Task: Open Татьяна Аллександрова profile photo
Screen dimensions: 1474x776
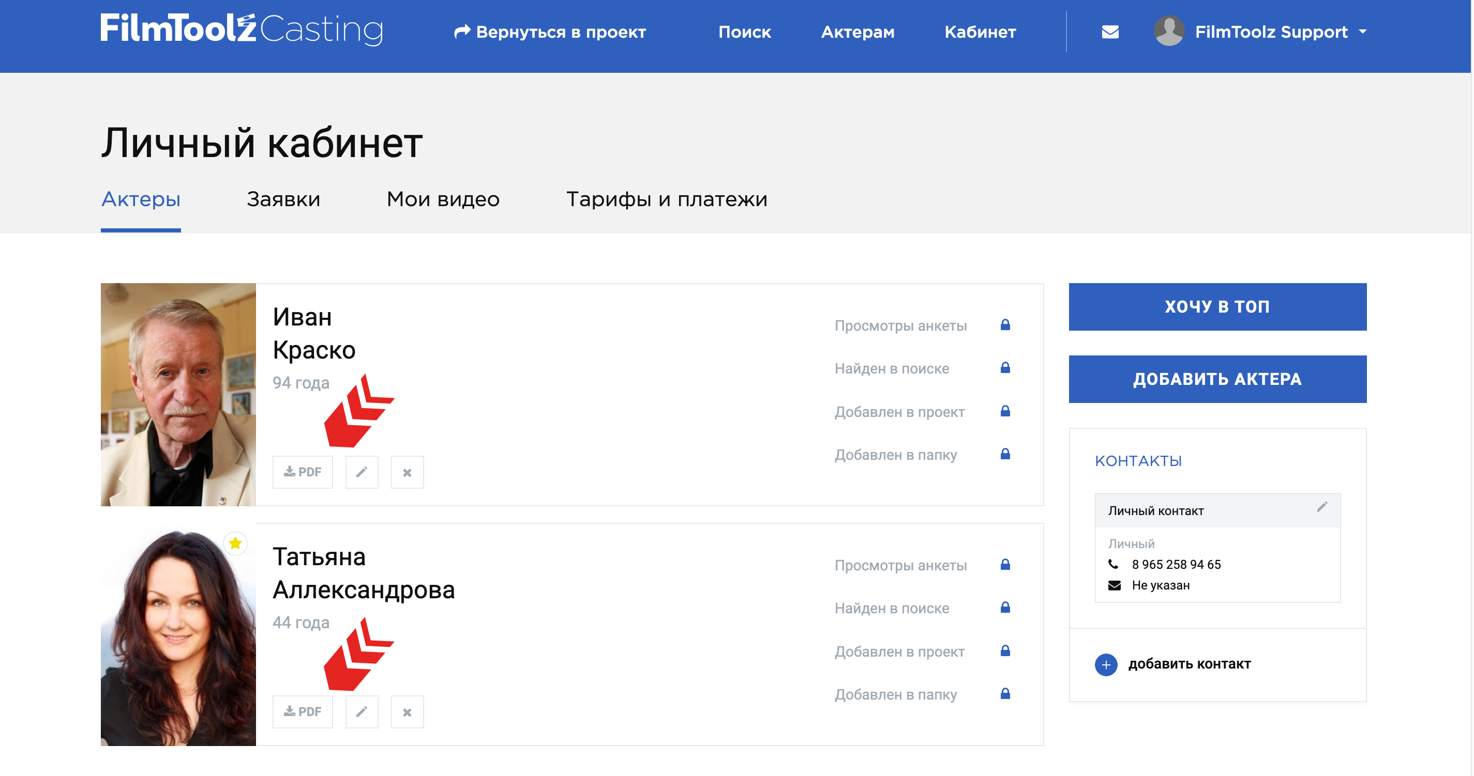Action: click(178, 634)
